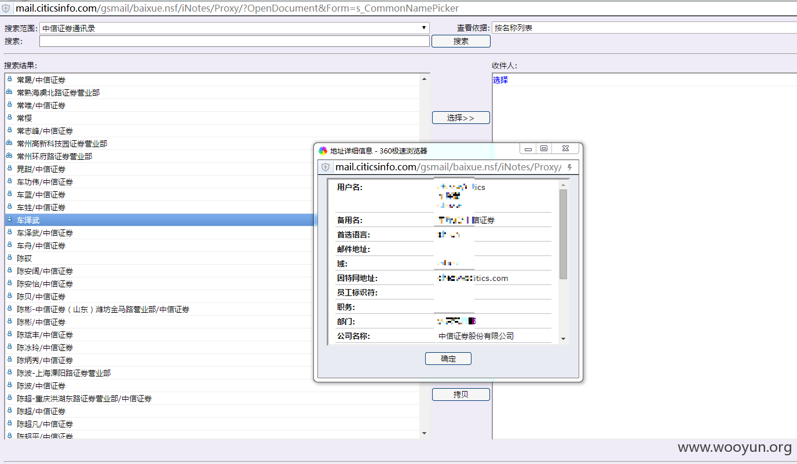Focus the 搜索 text input field
Viewport: 797px width, 464px height.
coord(235,41)
